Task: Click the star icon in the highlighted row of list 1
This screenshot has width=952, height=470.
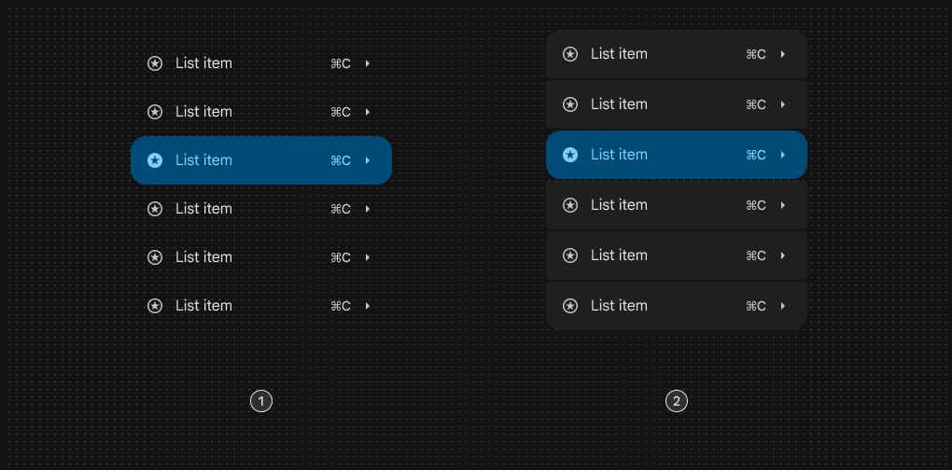Action: click(x=155, y=160)
